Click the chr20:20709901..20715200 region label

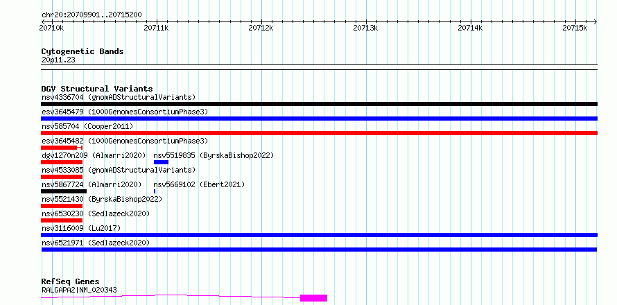(92, 15)
